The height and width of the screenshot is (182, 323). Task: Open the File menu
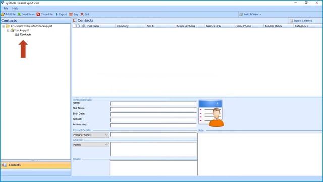point(6,8)
